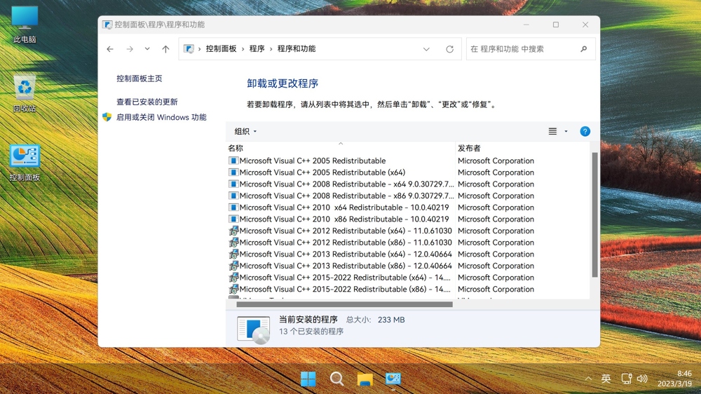Click the Back navigation arrow
The height and width of the screenshot is (394, 701).
point(110,49)
